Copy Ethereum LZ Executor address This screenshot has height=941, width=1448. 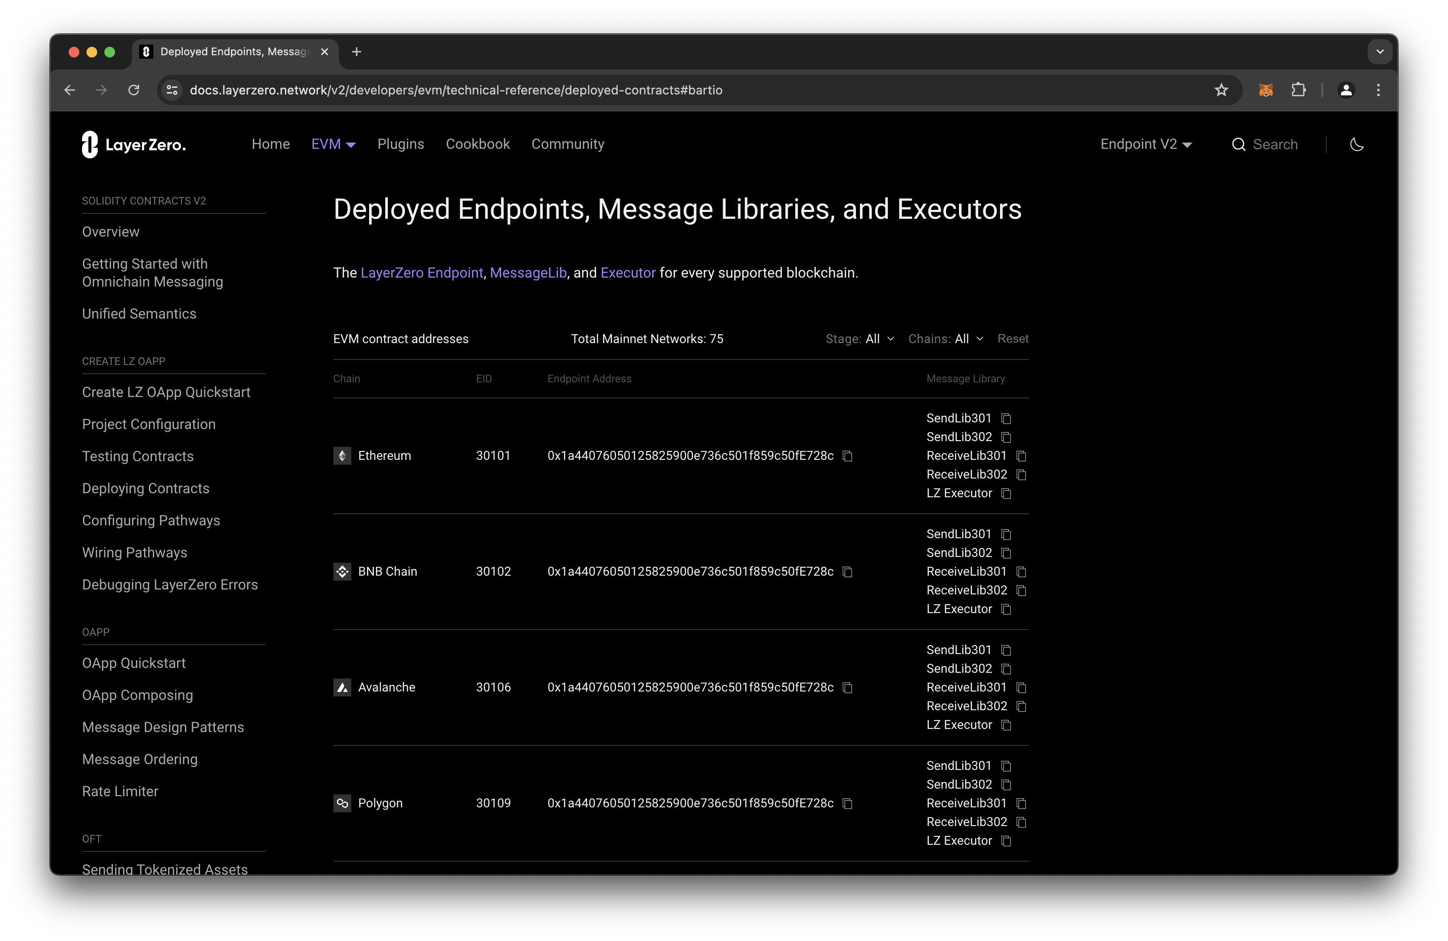click(x=1006, y=494)
